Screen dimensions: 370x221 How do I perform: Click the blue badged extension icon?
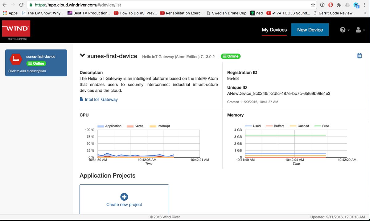[x=356, y=5]
